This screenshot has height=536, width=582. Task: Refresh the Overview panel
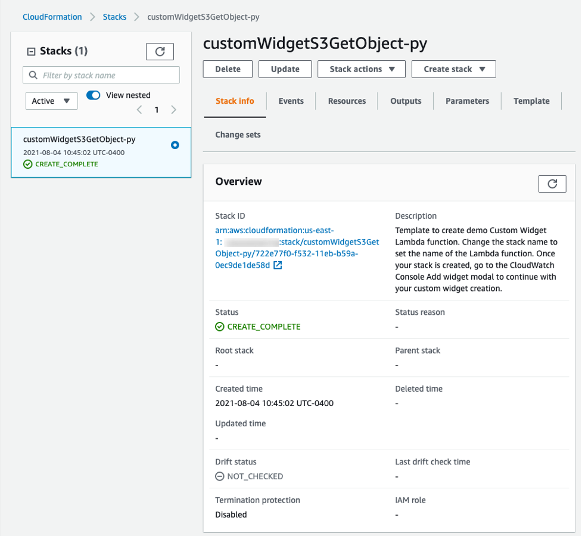click(552, 184)
